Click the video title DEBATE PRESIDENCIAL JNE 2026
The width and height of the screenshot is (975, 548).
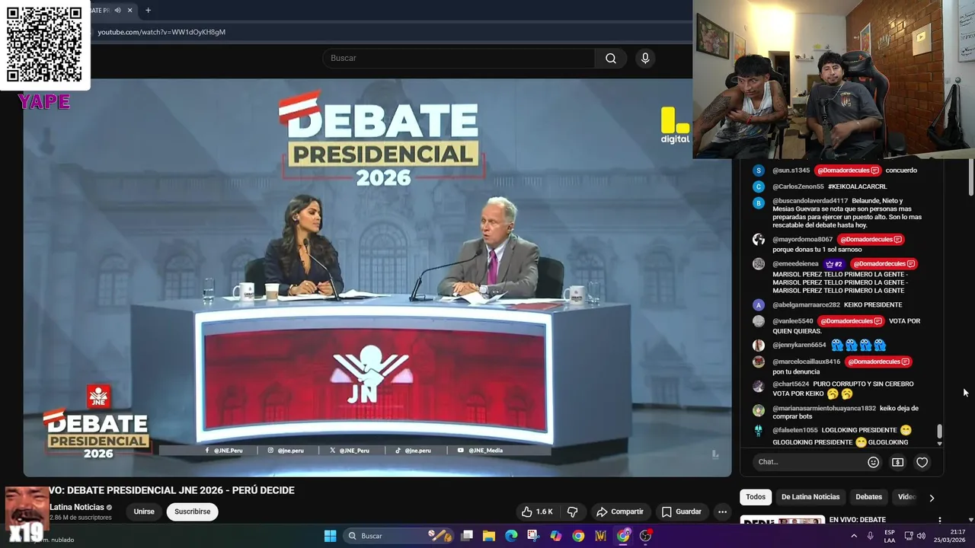point(171,491)
